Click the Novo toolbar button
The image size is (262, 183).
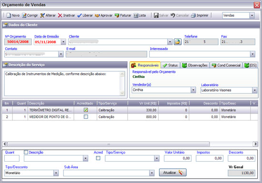coord(13,15)
